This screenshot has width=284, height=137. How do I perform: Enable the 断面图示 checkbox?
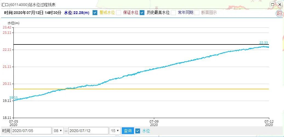pyautogui.click(x=197, y=13)
